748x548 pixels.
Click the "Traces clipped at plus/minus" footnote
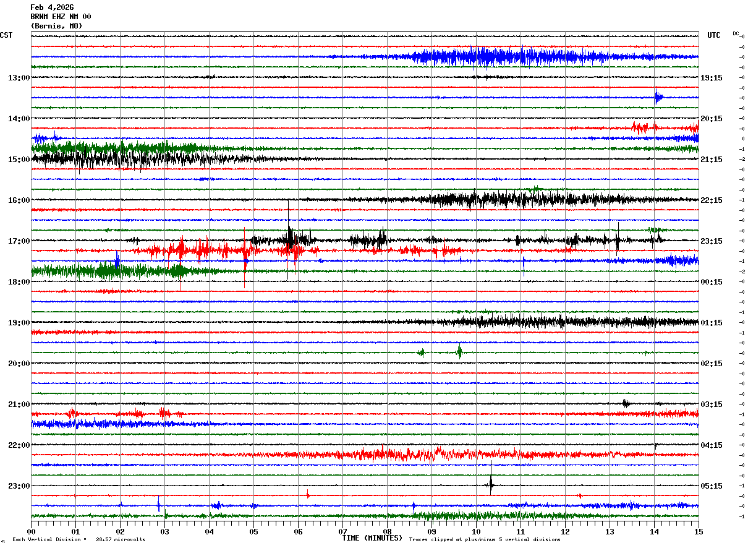point(485,539)
